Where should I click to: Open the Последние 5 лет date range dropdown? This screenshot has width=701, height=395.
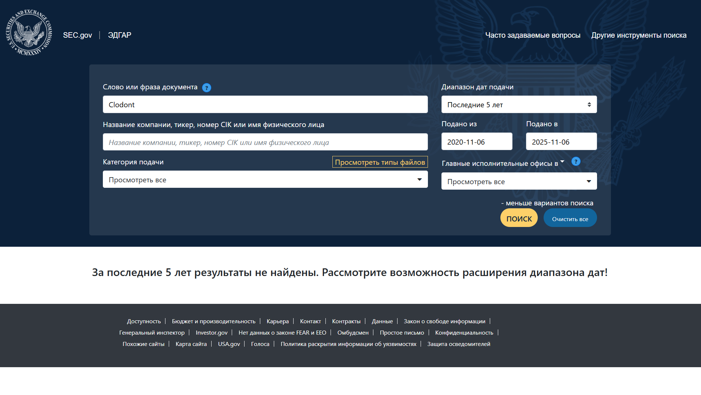pos(519,104)
